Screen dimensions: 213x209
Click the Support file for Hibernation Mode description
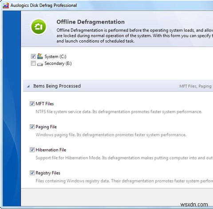[124, 158]
